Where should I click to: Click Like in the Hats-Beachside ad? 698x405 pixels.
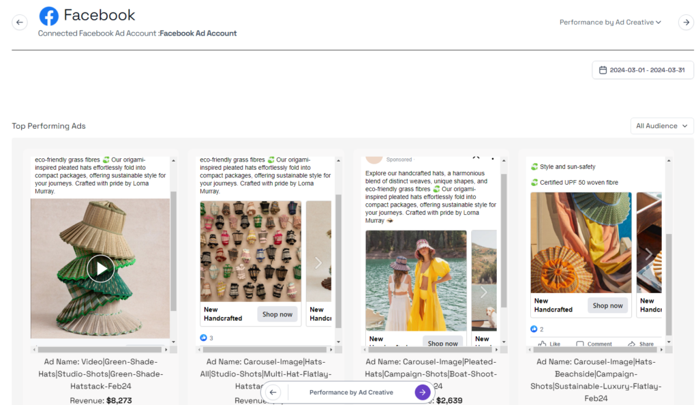[x=549, y=344]
